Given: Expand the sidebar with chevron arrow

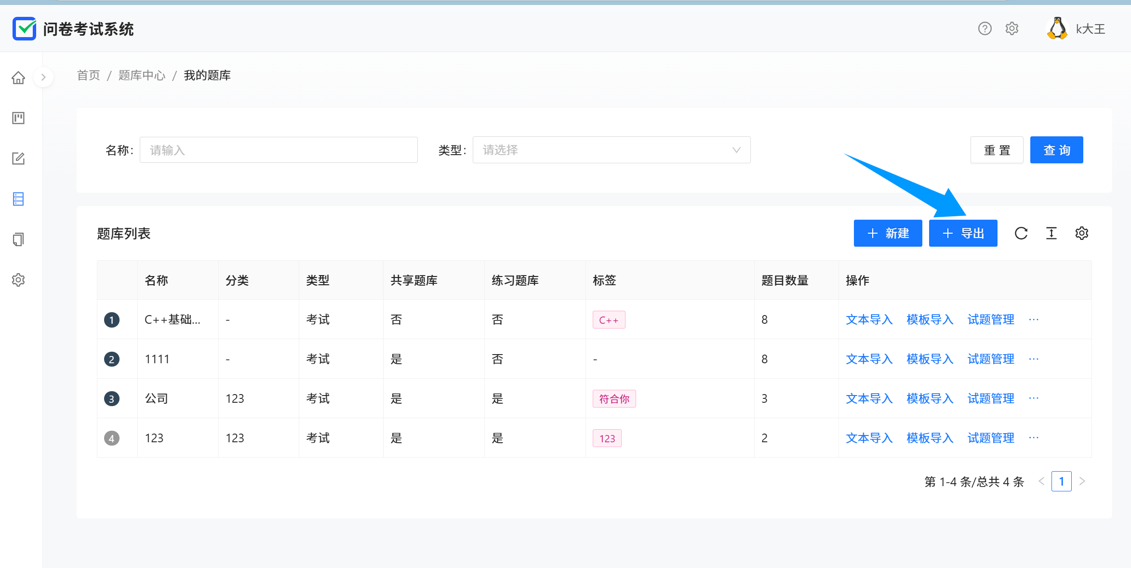Looking at the screenshot, I should [43, 77].
